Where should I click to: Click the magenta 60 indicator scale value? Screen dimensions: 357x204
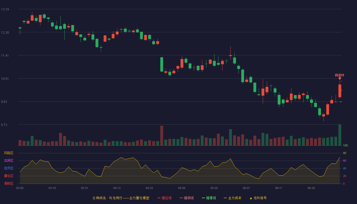click(x=345, y=161)
